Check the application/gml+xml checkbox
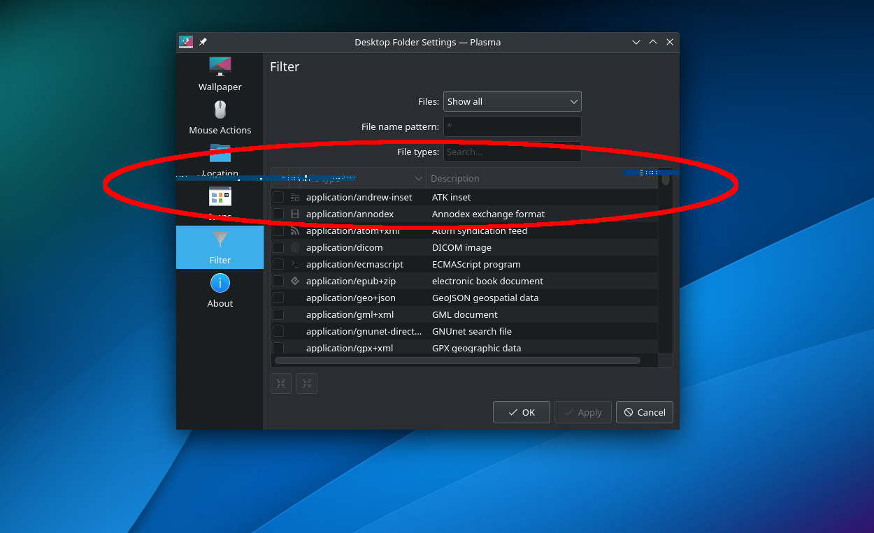Image resolution: width=874 pixels, height=533 pixels. point(278,314)
